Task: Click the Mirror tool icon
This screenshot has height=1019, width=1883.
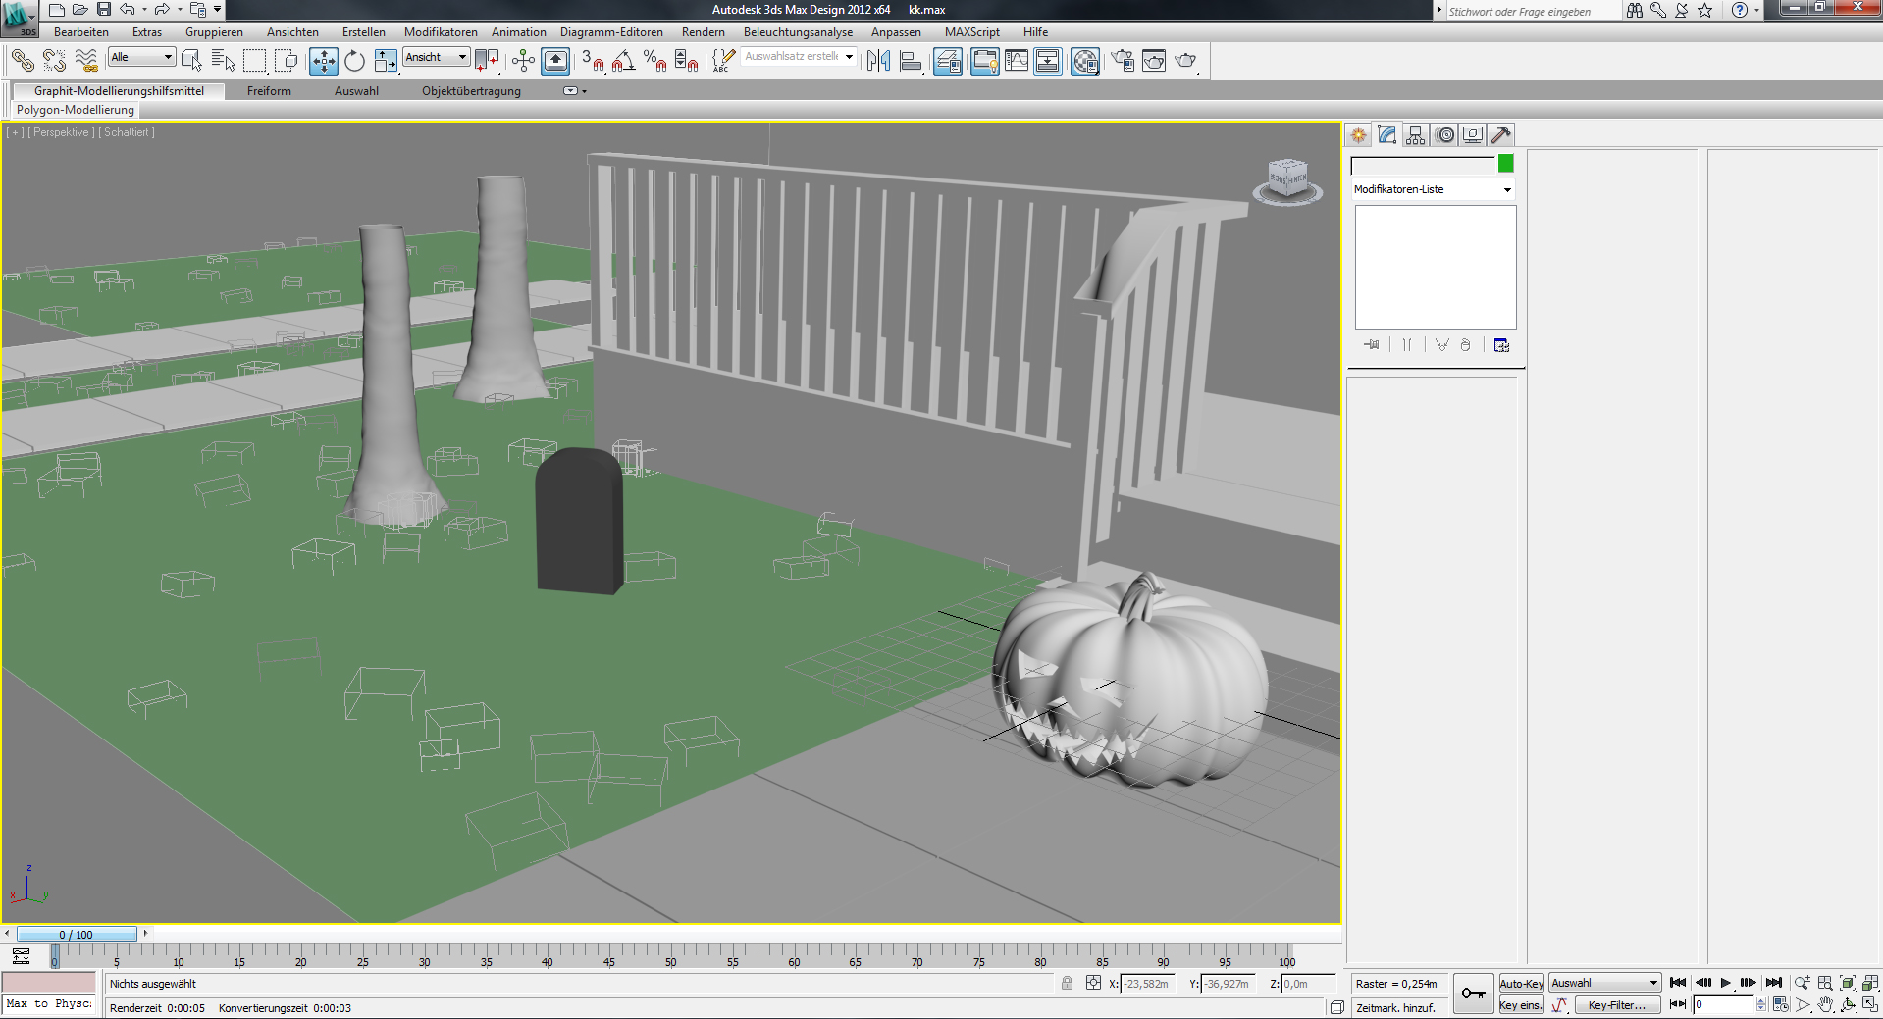Action: [878, 61]
